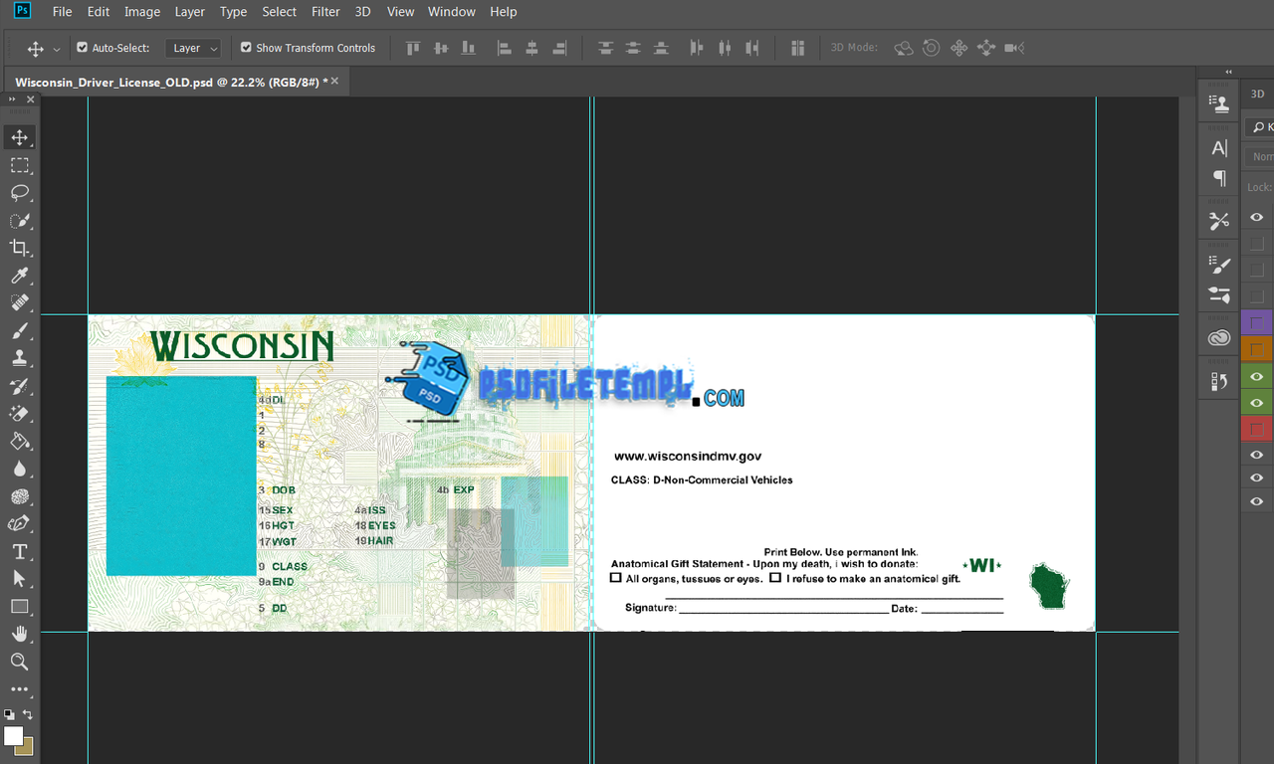Select the Pen tool
The height and width of the screenshot is (764, 1274).
20,523
